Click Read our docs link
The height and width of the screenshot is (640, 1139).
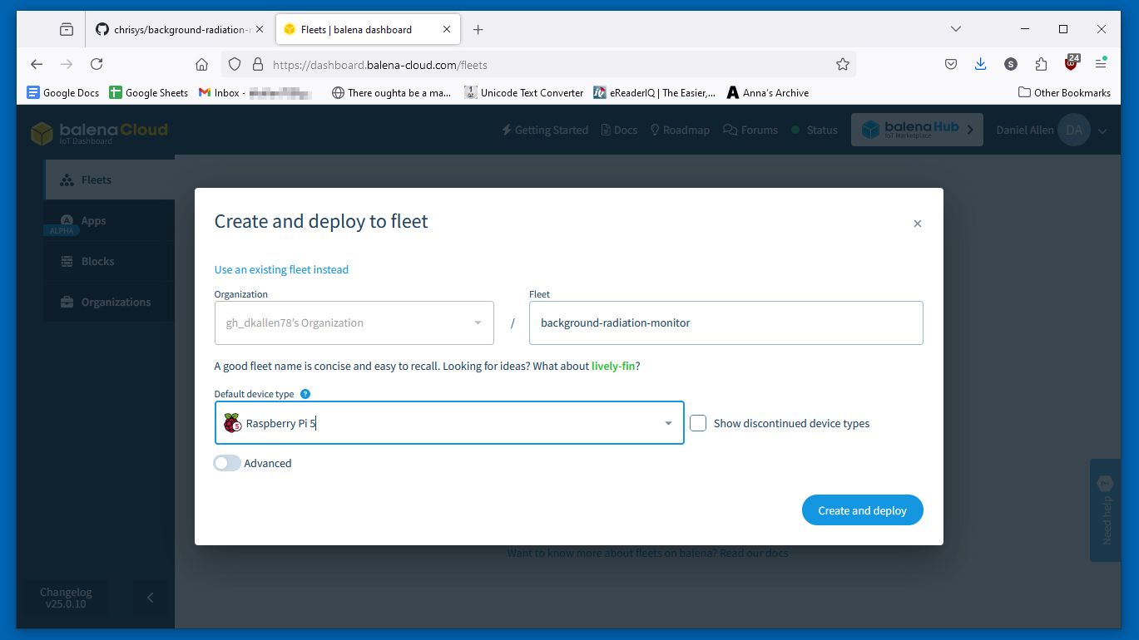754,553
